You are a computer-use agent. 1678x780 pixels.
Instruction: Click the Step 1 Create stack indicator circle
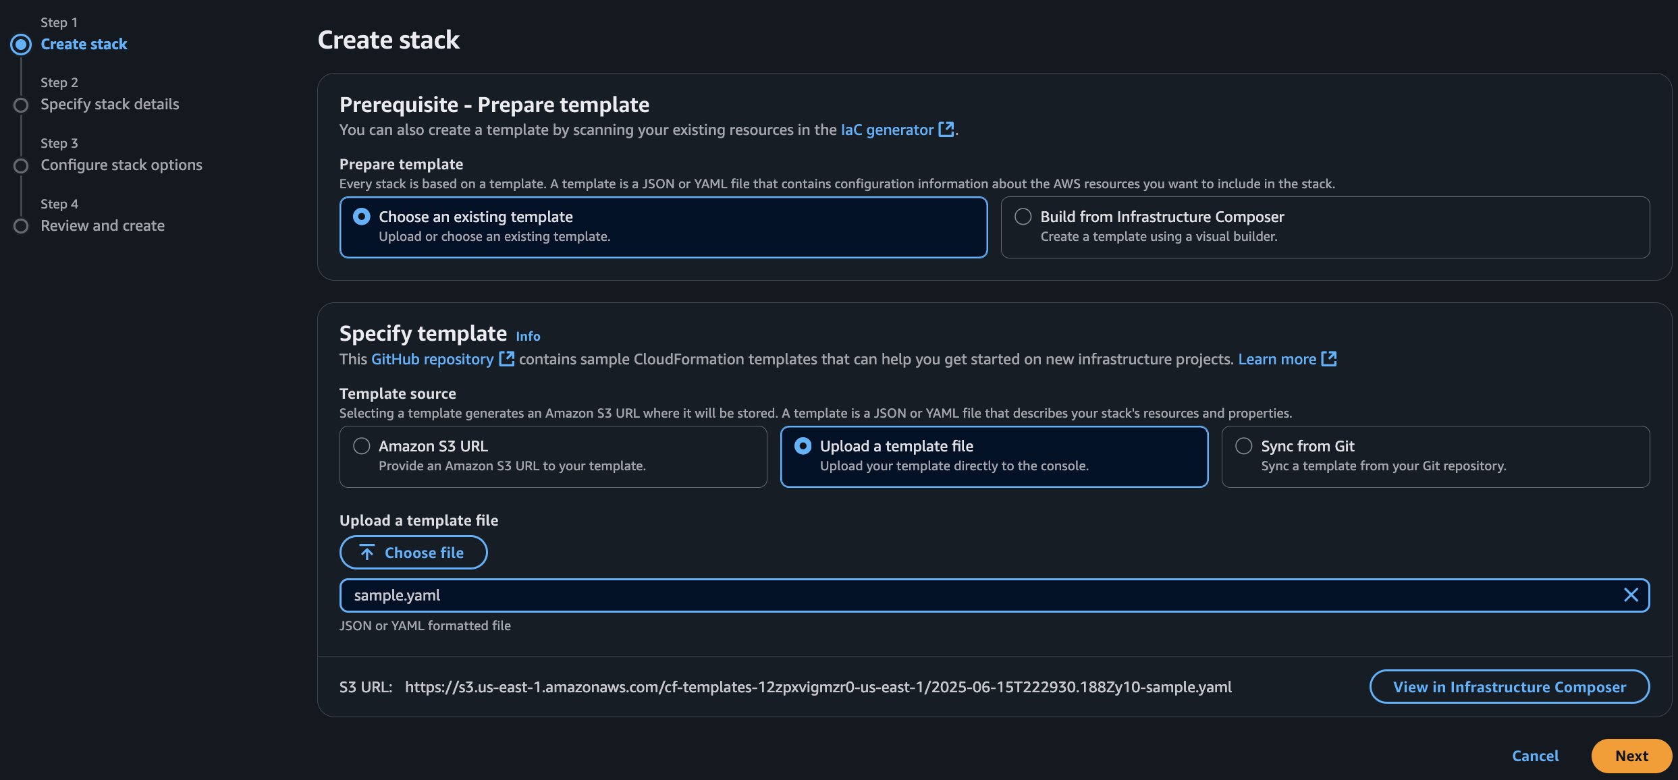click(x=21, y=45)
